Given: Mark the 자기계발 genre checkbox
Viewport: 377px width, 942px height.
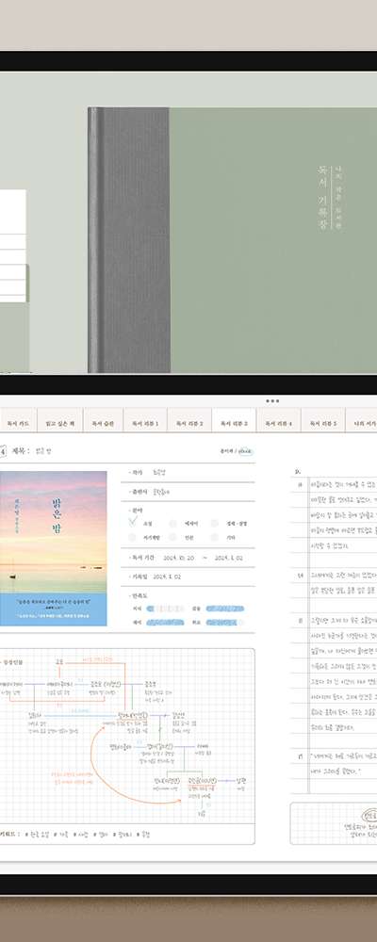Looking at the screenshot, I should (x=132, y=539).
